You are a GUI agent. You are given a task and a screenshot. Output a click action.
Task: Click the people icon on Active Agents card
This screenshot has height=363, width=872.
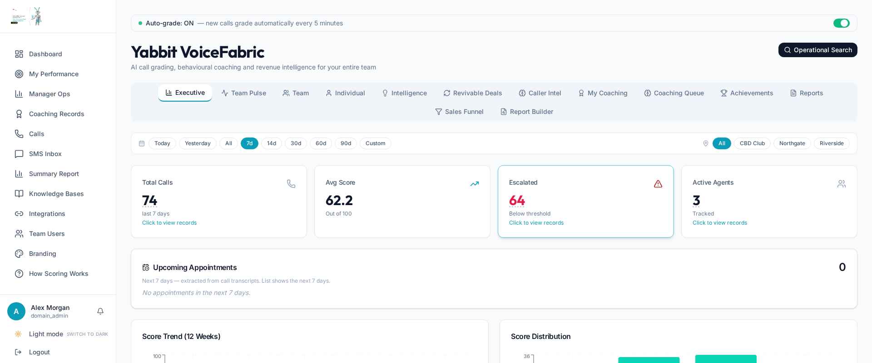pos(842,184)
